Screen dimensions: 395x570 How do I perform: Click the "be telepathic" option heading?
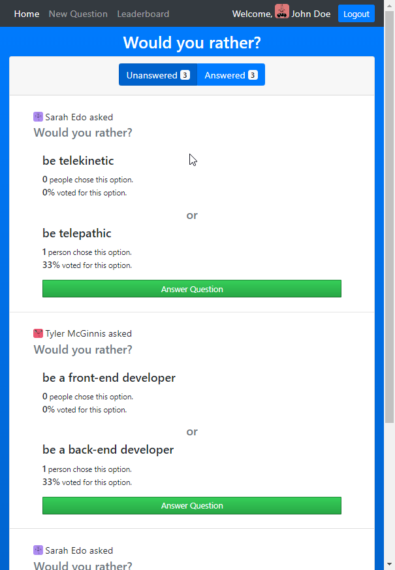point(77,233)
